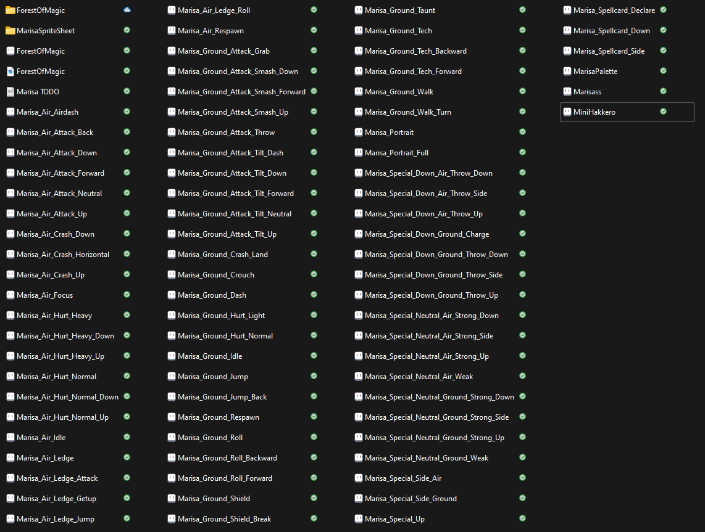
Task: Click the file icon of Marisa_Air_Ledge_Roll
Action: click(171, 10)
